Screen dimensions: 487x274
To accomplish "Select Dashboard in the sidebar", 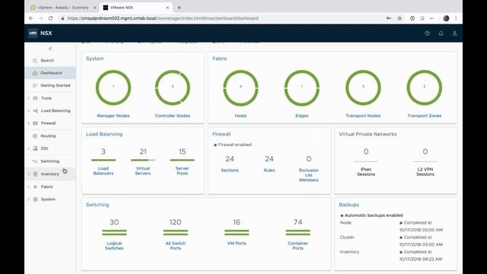I will 50,73.
